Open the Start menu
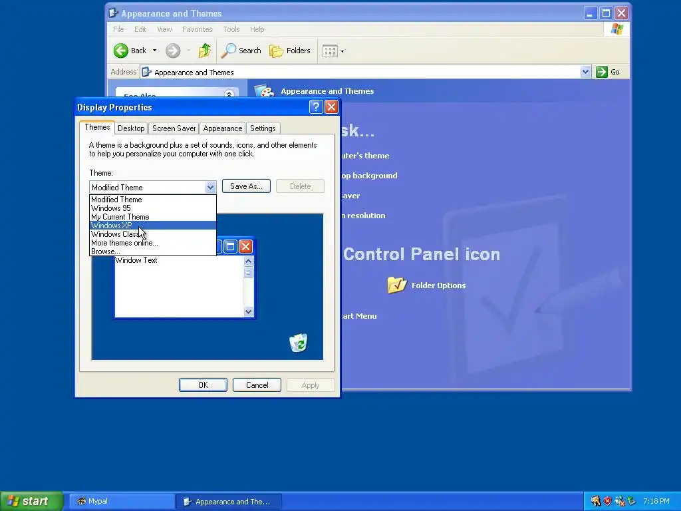The height and width of the screenshot is (511, 681). click(31, 501)
